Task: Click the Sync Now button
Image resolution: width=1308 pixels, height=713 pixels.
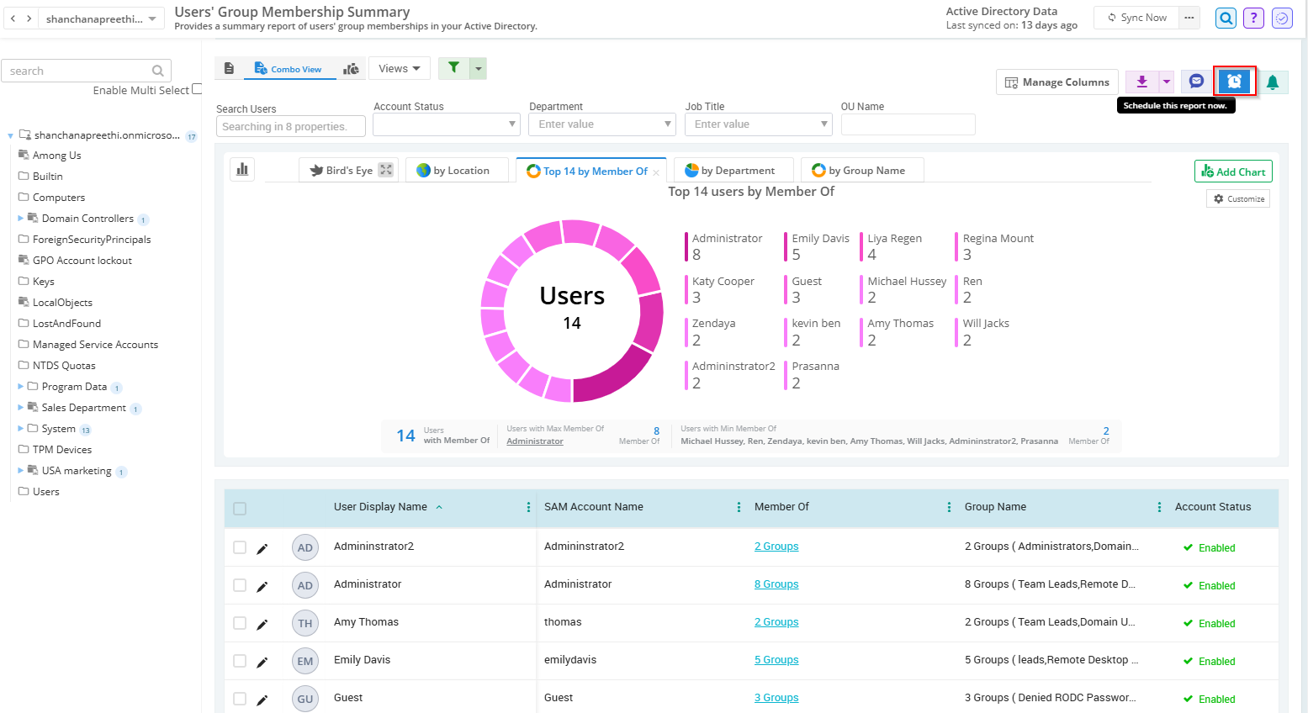Action: (1135, 17)
